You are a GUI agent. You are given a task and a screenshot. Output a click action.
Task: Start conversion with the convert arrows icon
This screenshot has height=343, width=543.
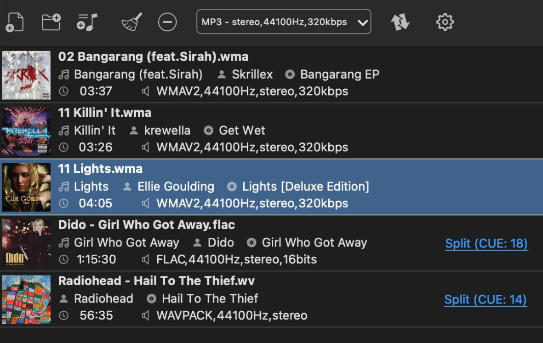click(x=400, y=22)
